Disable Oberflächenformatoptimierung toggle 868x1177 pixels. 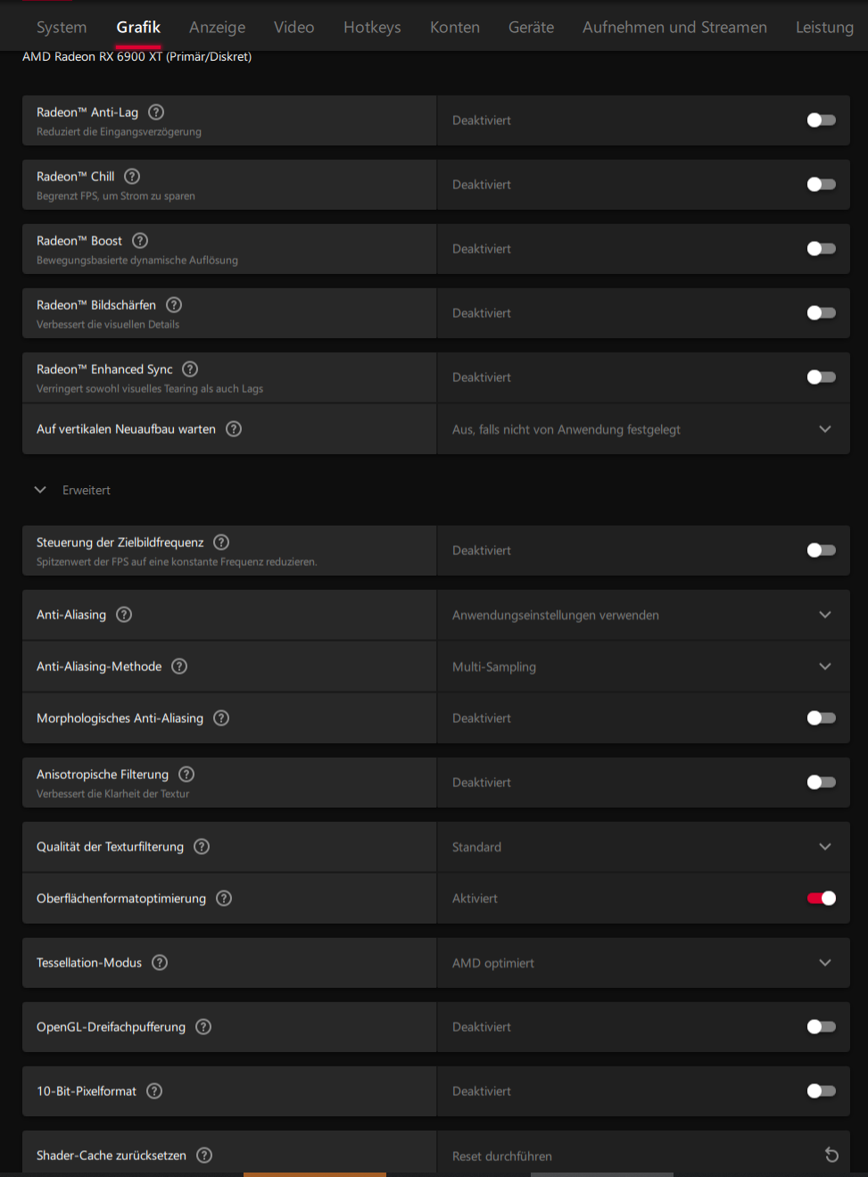[x=821, y=899]
